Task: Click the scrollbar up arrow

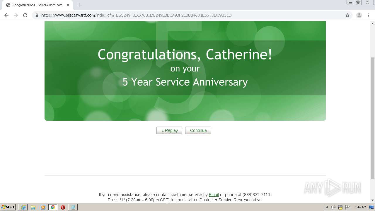Action: (373, 23)
